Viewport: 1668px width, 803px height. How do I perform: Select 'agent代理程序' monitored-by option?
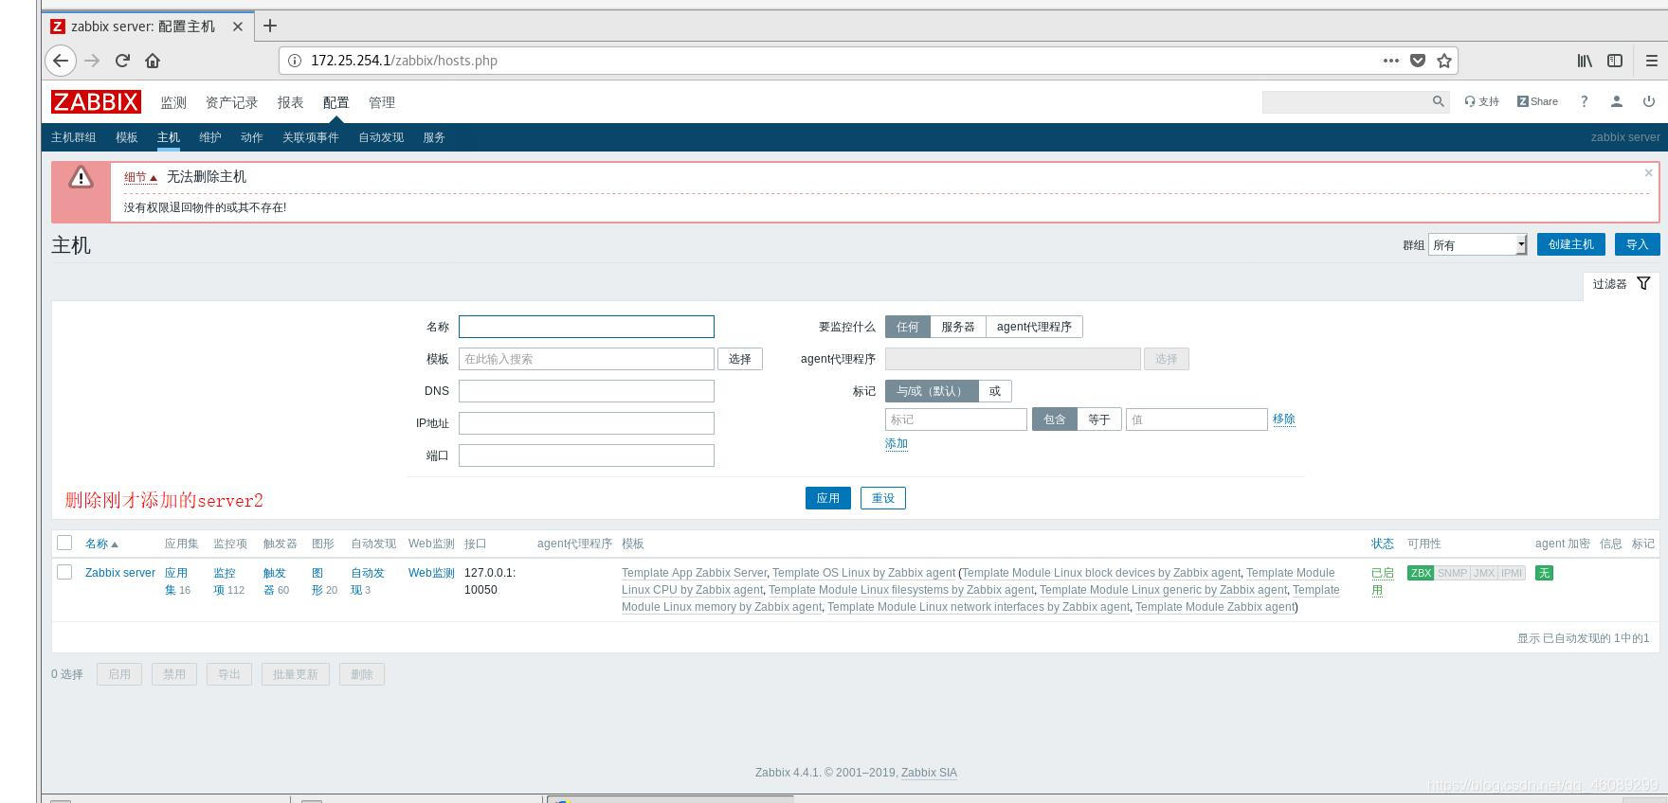(1034, 327)
